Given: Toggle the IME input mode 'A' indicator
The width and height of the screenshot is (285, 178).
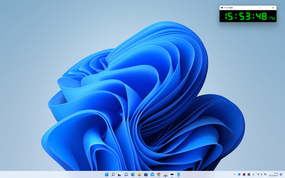Looking at the screenshot, I should [x=253, y=175].
